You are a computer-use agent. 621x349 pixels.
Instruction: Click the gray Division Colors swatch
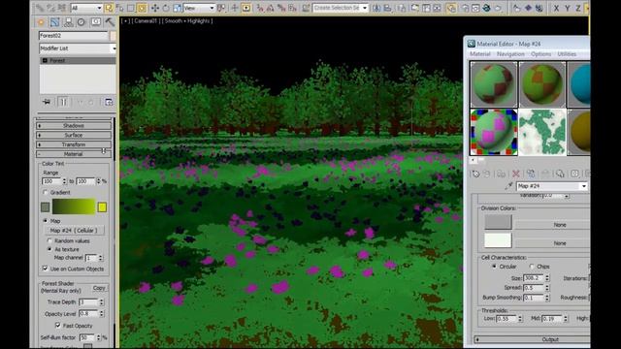498,222
